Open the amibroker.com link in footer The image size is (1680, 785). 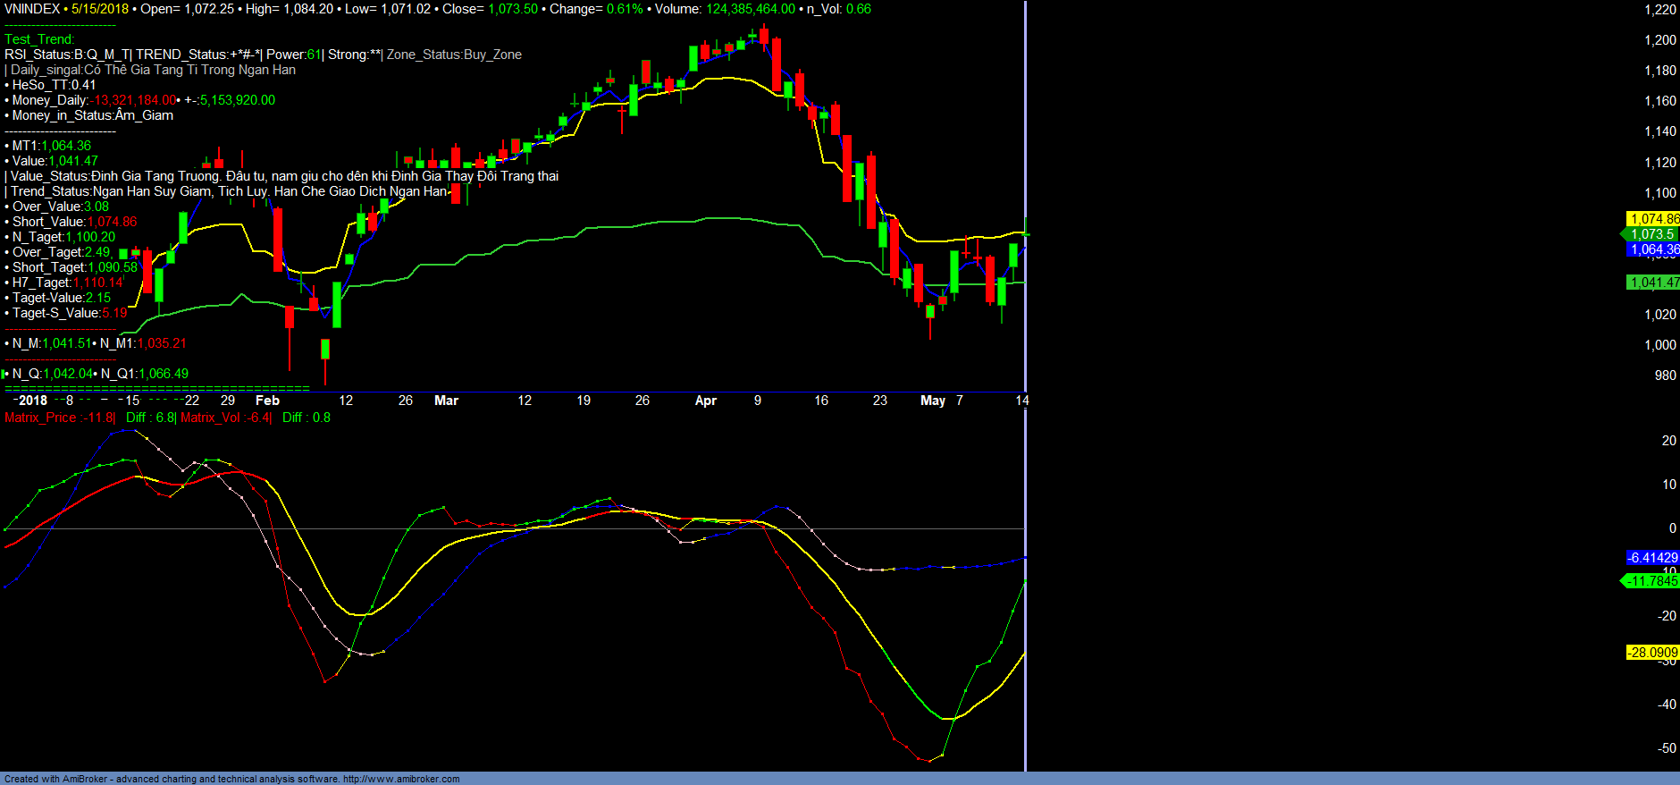point(401,779)
